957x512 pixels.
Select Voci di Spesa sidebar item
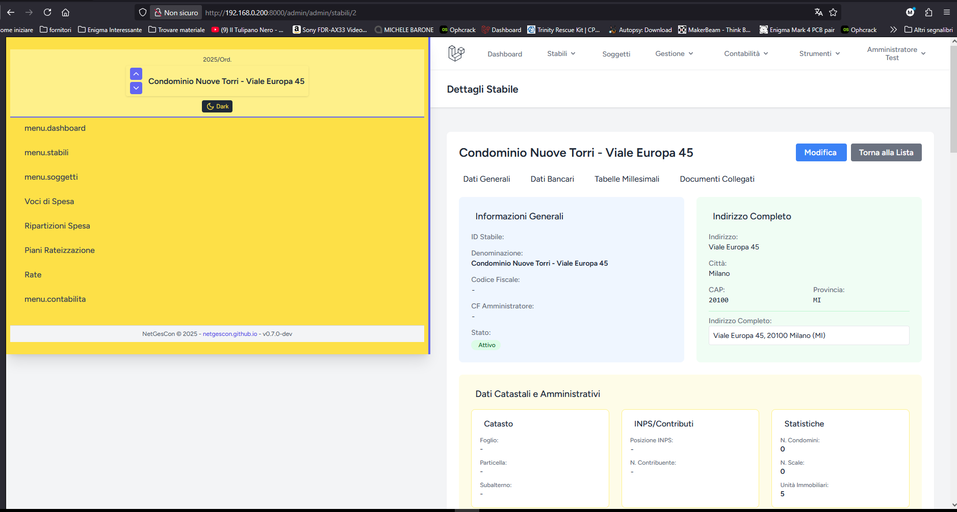click(x=49, y=202)
